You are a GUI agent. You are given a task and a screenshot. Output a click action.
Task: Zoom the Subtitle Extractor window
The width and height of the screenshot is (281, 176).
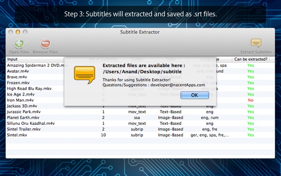tap(25, 32)
